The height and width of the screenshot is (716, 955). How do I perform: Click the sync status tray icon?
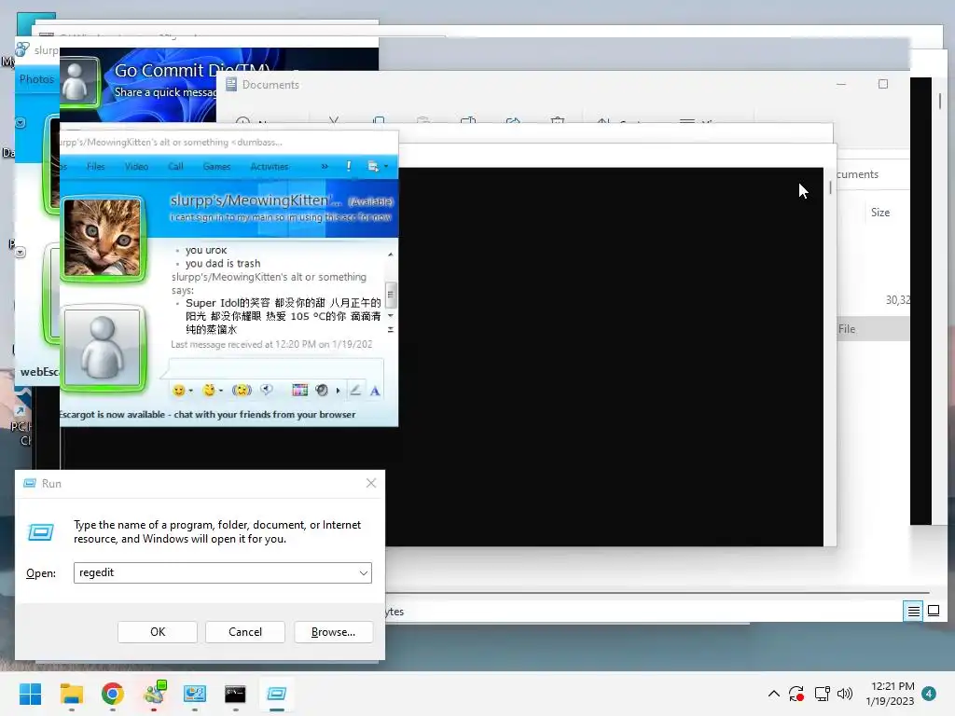(x=796, y=694)
